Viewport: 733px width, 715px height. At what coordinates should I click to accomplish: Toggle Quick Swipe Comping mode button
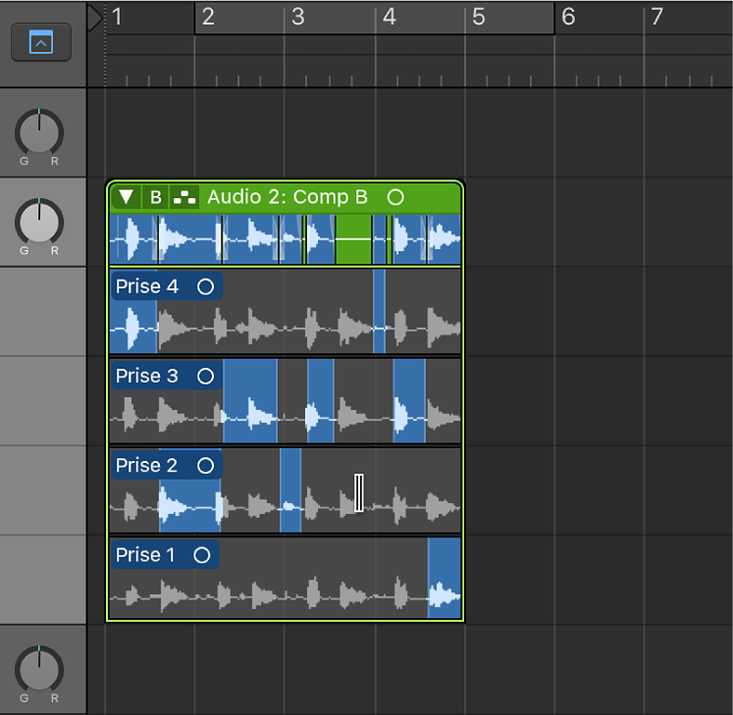(x=184, y=197)
